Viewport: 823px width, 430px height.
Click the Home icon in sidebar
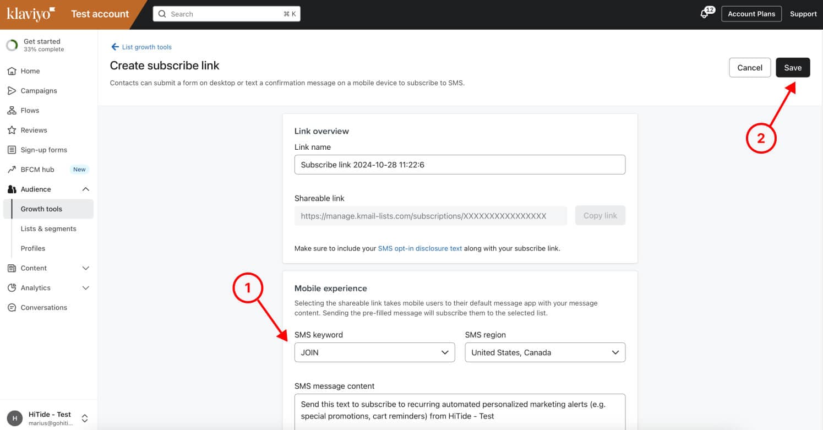pyautogui.click(x=12, y=71)
